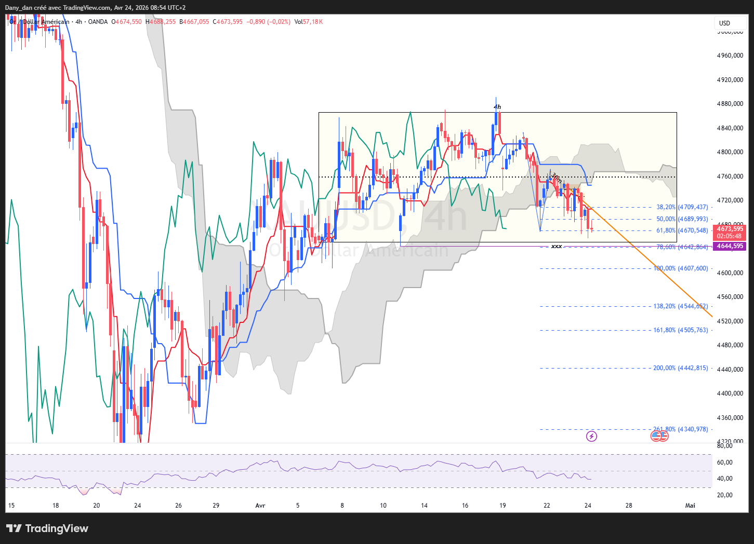This screenshot has height=544, width=754.
Task: Click the '4h' annotation above the peak candle
Action: 497,107
